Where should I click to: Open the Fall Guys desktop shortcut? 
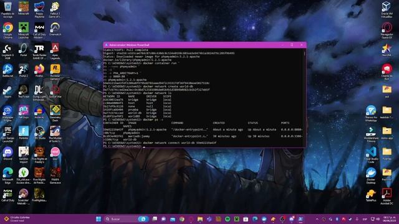coord(24,112)
